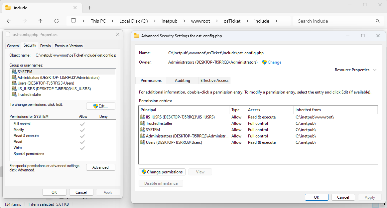
Task: Refresh the include folder view
Action: tap(57, 21)
